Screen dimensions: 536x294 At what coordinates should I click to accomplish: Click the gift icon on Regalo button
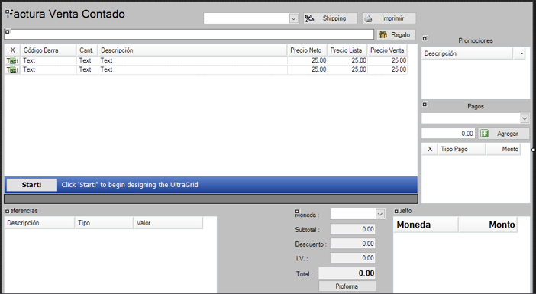pyautogui.click(x=383, y=34)
